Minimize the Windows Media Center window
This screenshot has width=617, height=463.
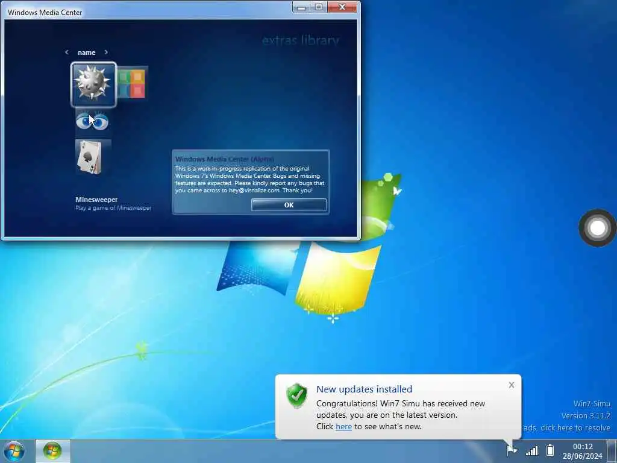pos(301,7)
